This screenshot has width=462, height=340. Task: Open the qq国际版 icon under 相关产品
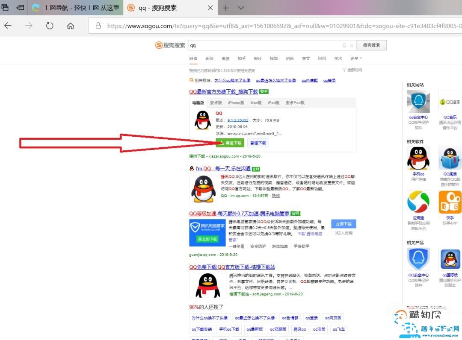pyautogui.click(x=450, y=259)
